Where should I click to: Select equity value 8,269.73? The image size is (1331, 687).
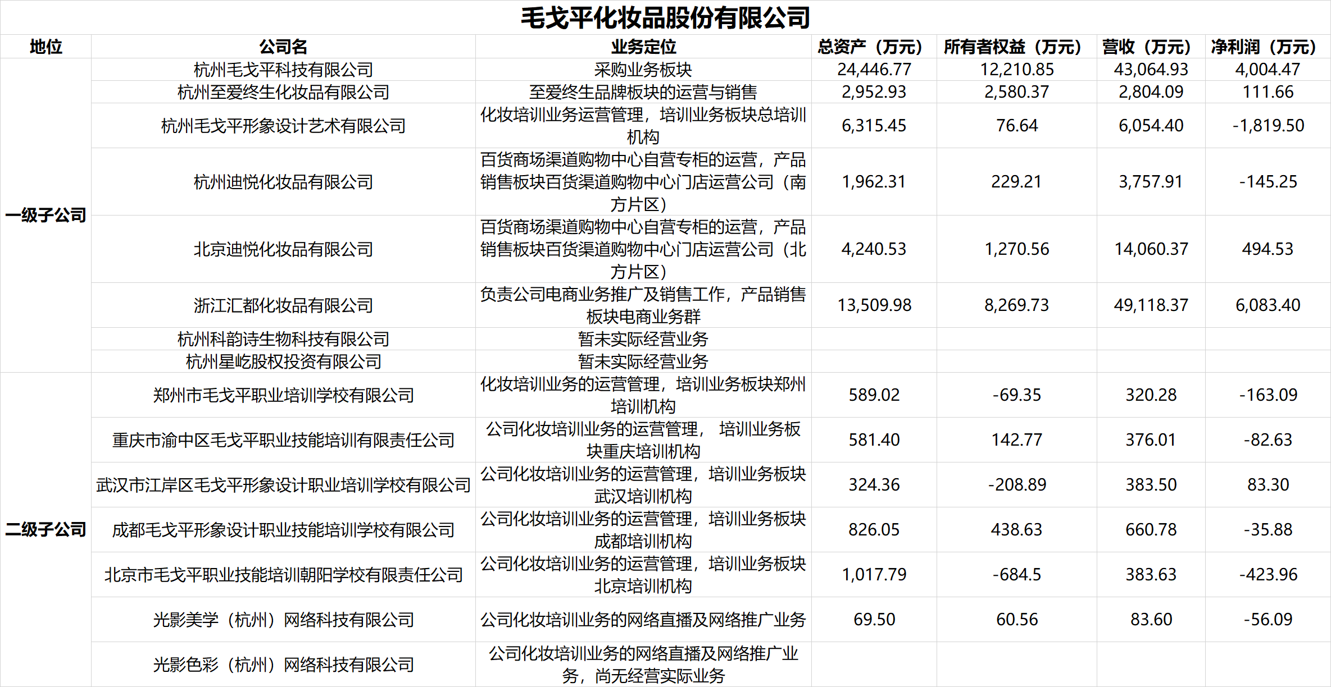(1016, 305)
